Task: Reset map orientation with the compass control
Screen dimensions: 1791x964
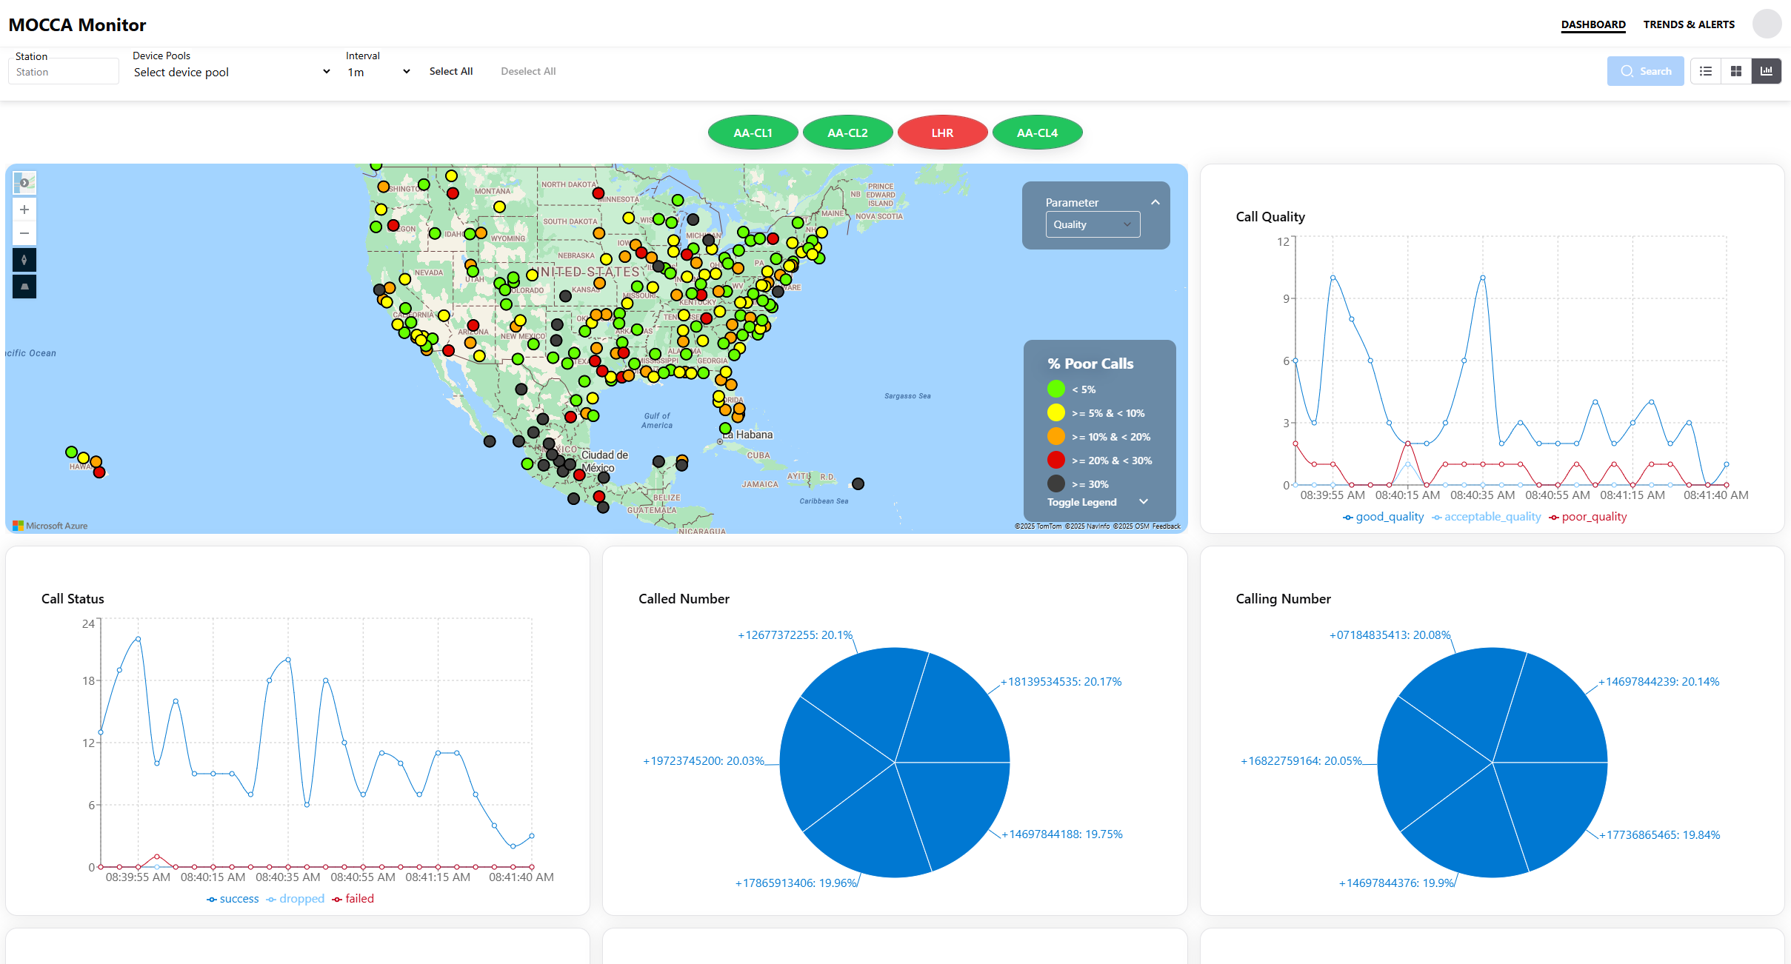Action: coord(24,259)
